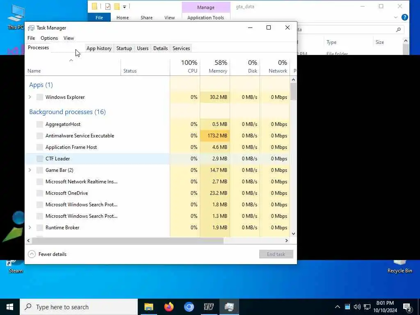Open the Windows Start menu

(x=10, y=307)
